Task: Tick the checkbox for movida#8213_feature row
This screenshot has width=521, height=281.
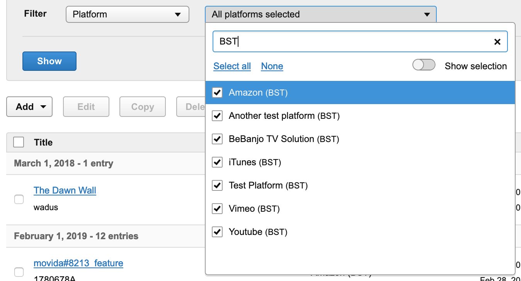Action: (x=19, y=271)
